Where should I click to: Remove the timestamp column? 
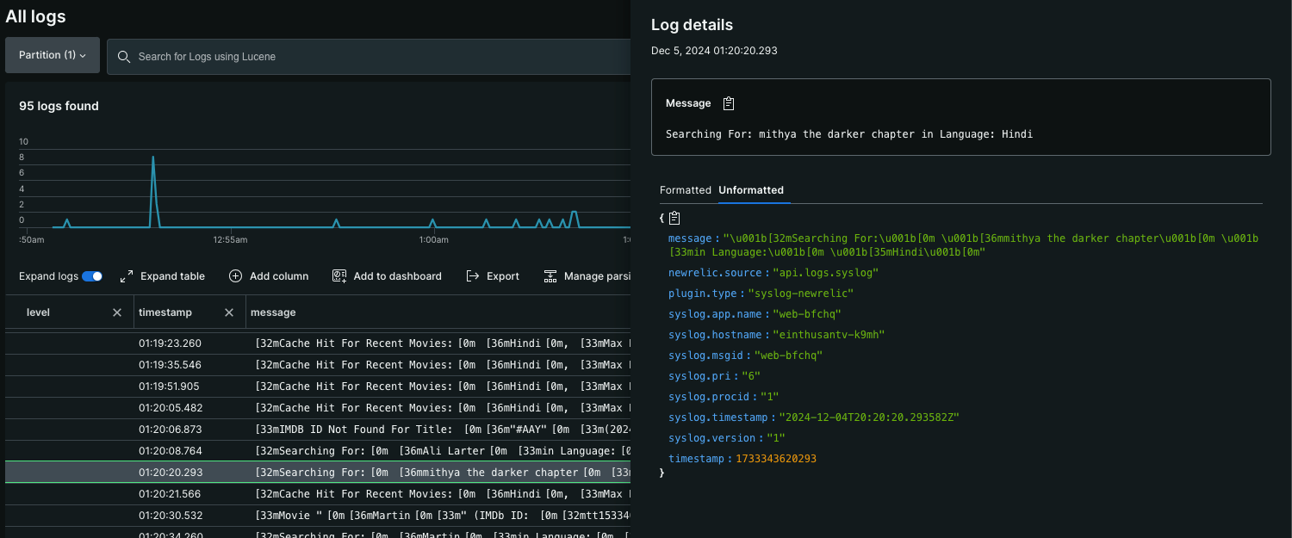click(229, 312)
